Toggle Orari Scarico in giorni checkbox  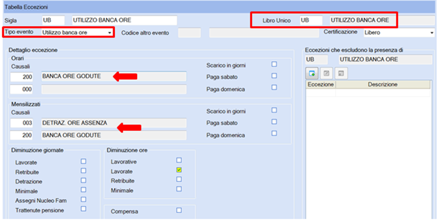click(274, 64)
